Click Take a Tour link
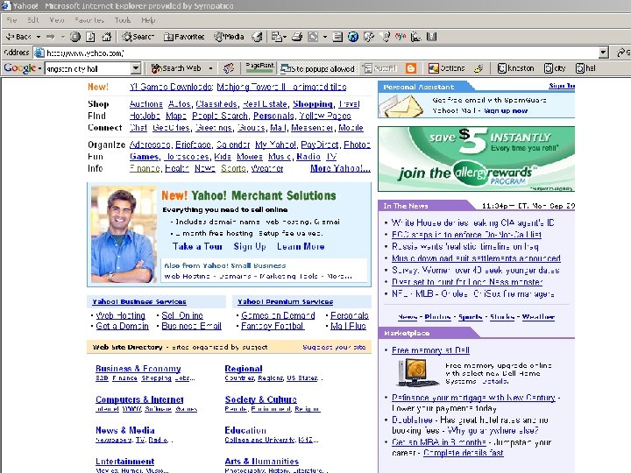The height and width of the screenshot is (473, 631). pos(197,246)
